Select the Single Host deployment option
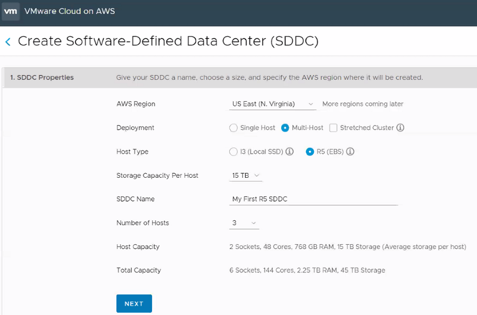The height and width of the screenshot is (315, 477). pos(233,128)
